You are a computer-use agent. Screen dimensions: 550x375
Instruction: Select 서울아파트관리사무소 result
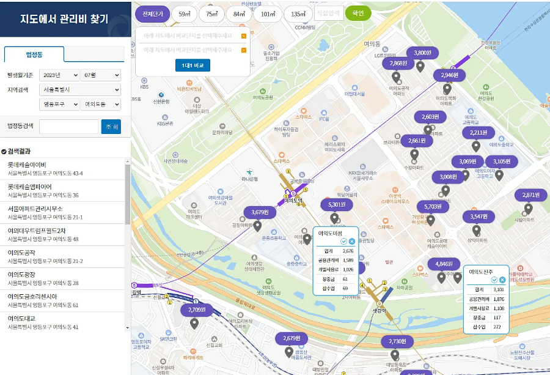point(62,213)
